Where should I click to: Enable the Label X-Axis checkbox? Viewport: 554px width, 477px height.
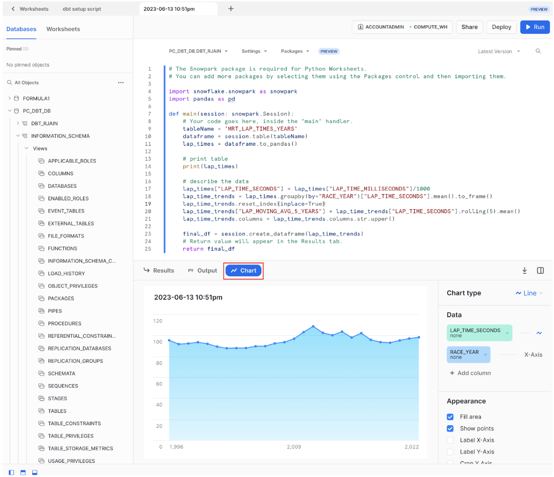pyautogui.click(x=450, y=440)
